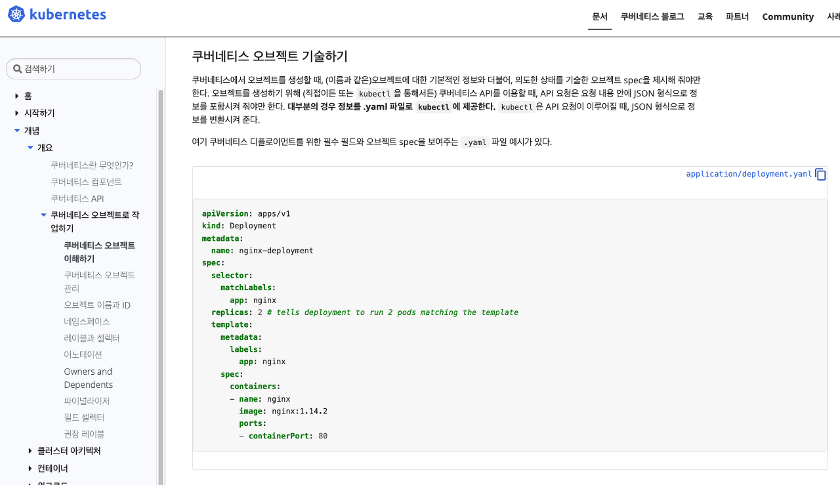840x485 pixels.
Task: Click inline .yaml code in paragraph
Action: tap(474, 142)
